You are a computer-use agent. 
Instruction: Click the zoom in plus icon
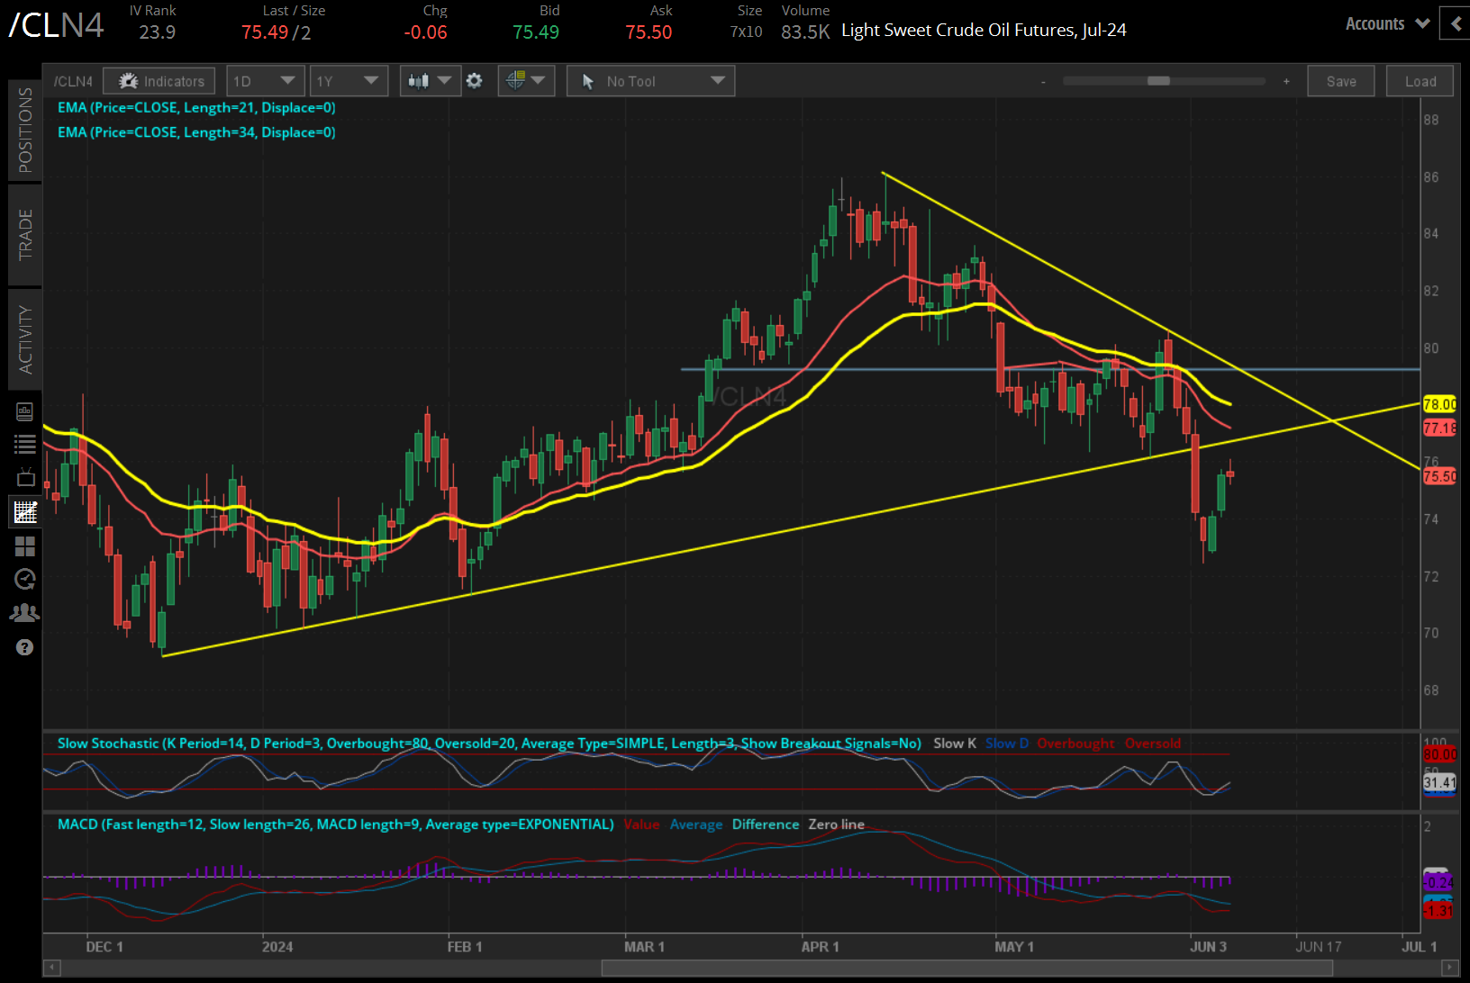tap(1286, 81)
